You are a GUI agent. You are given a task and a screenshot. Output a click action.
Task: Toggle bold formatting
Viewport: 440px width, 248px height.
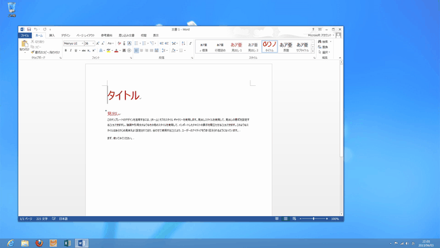click(66, 51)
